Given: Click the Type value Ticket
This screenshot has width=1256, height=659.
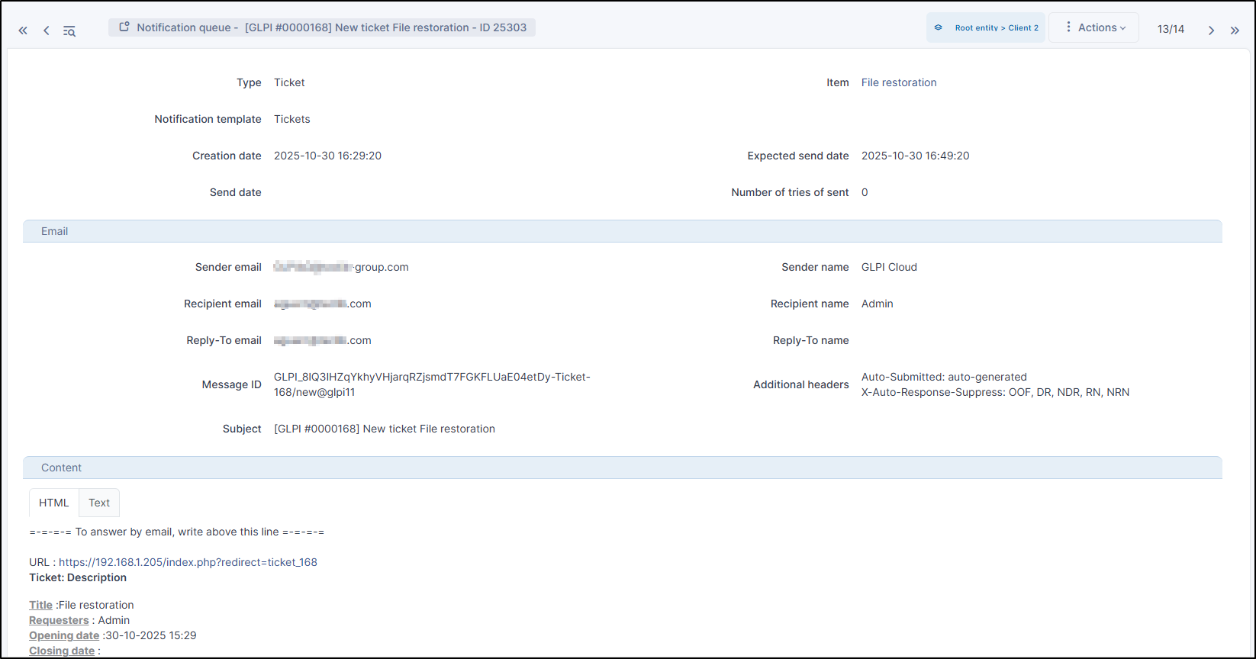Looking at the screenshot, I should pyautogui.click(x=289, y=82).
